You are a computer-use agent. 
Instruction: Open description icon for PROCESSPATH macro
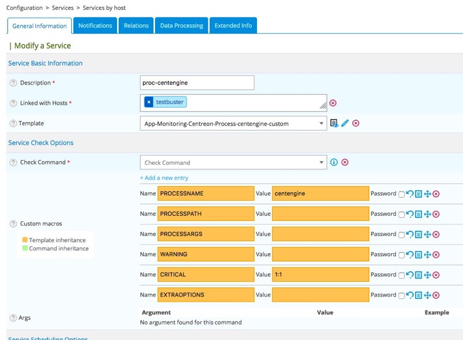coord(418,214)
